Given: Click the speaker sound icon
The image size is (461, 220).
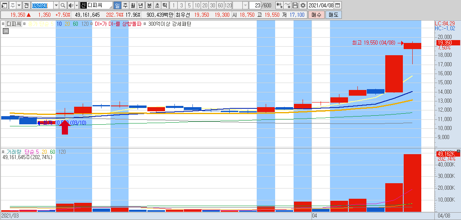Looking at the screenshot, I should [71, 5].
